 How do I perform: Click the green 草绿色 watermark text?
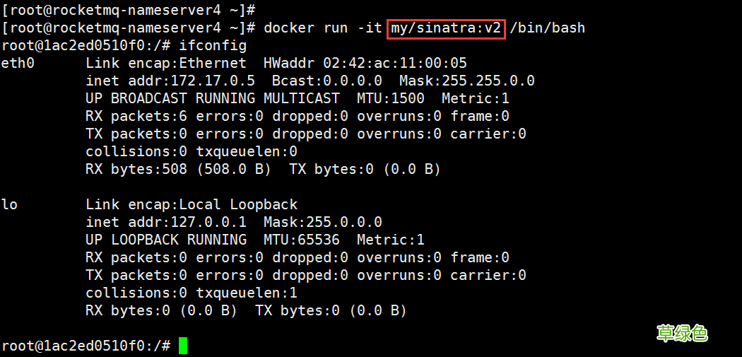pos(682,333)
